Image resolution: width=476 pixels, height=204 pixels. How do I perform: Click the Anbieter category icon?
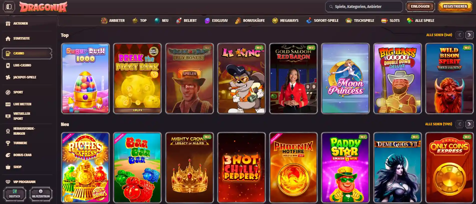[x=104, y=20]
